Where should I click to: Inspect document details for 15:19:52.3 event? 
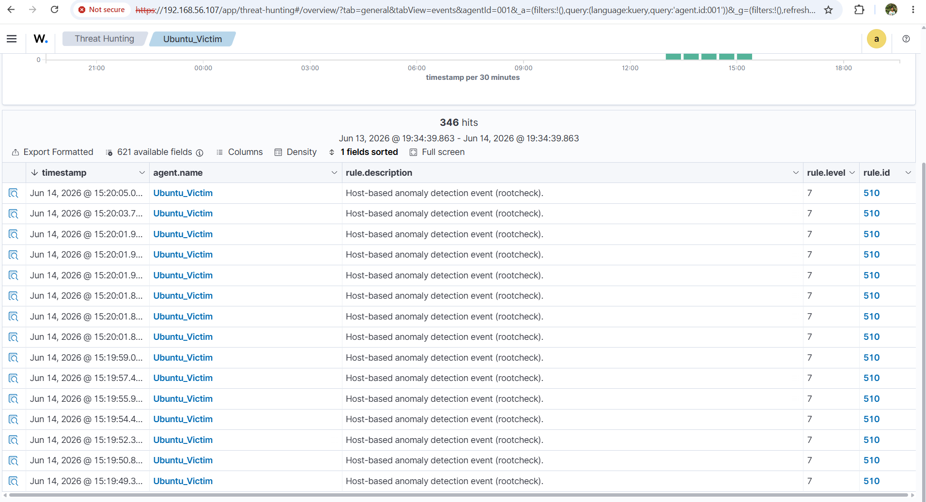(x=14, y=440)
